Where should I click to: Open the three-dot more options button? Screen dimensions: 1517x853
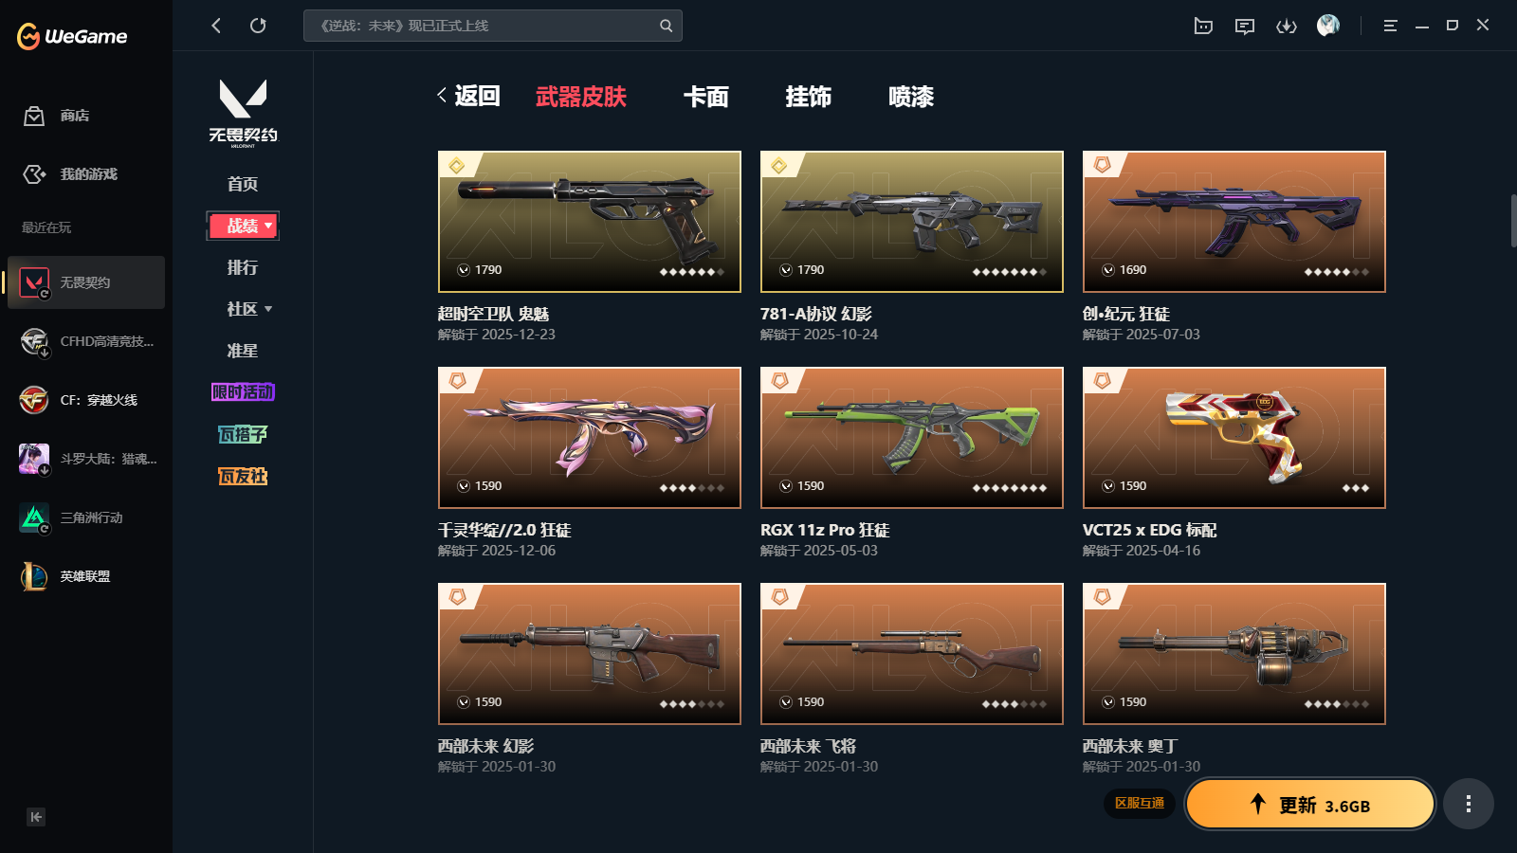click(1469, 804)
